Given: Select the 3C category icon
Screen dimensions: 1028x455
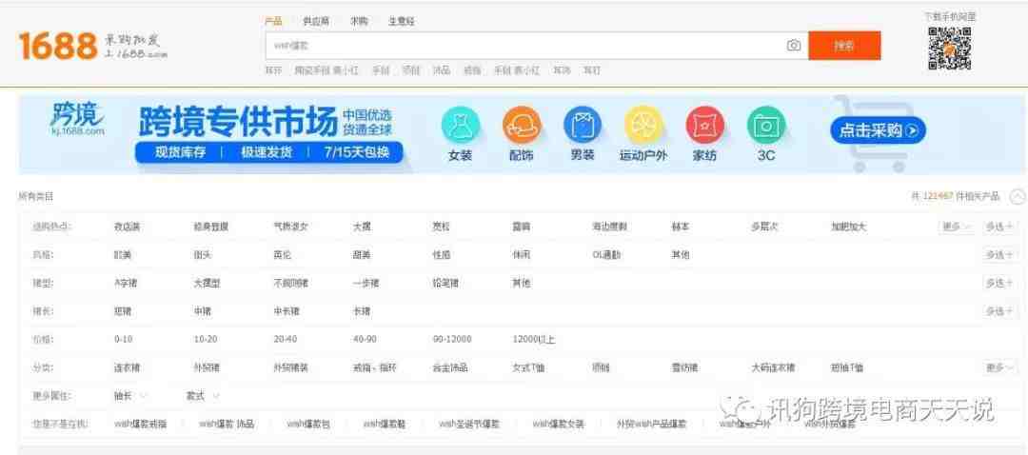Looking at the screenshot, I should pyautogui.click(x=765, y=126).
